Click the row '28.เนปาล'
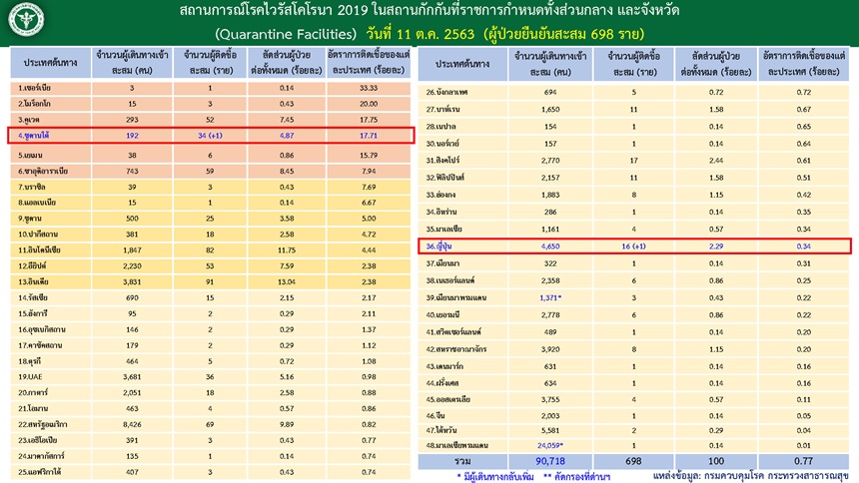Image resolution: width=859 pixels, height=483 pixels. (x=633, y=126)
